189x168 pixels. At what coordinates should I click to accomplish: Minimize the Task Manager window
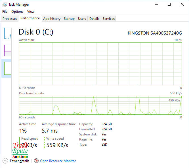(156, 4)
